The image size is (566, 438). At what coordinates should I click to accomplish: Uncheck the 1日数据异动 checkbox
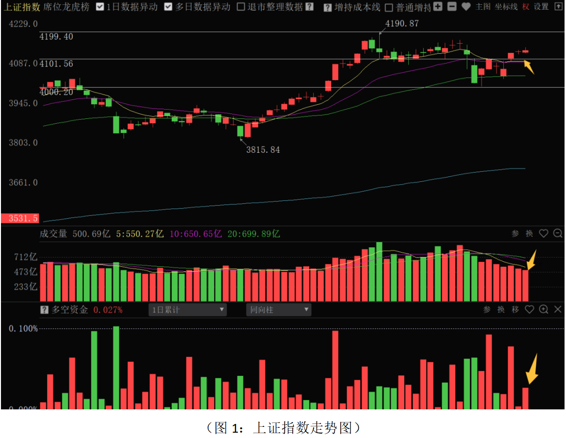(100, 7)
